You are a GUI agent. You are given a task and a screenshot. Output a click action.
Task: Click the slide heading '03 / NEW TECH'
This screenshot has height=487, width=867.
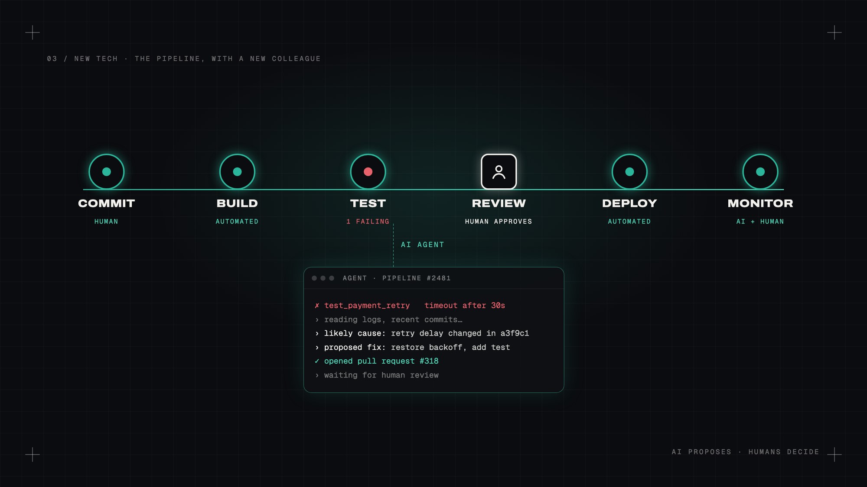[x=82, y=58]
